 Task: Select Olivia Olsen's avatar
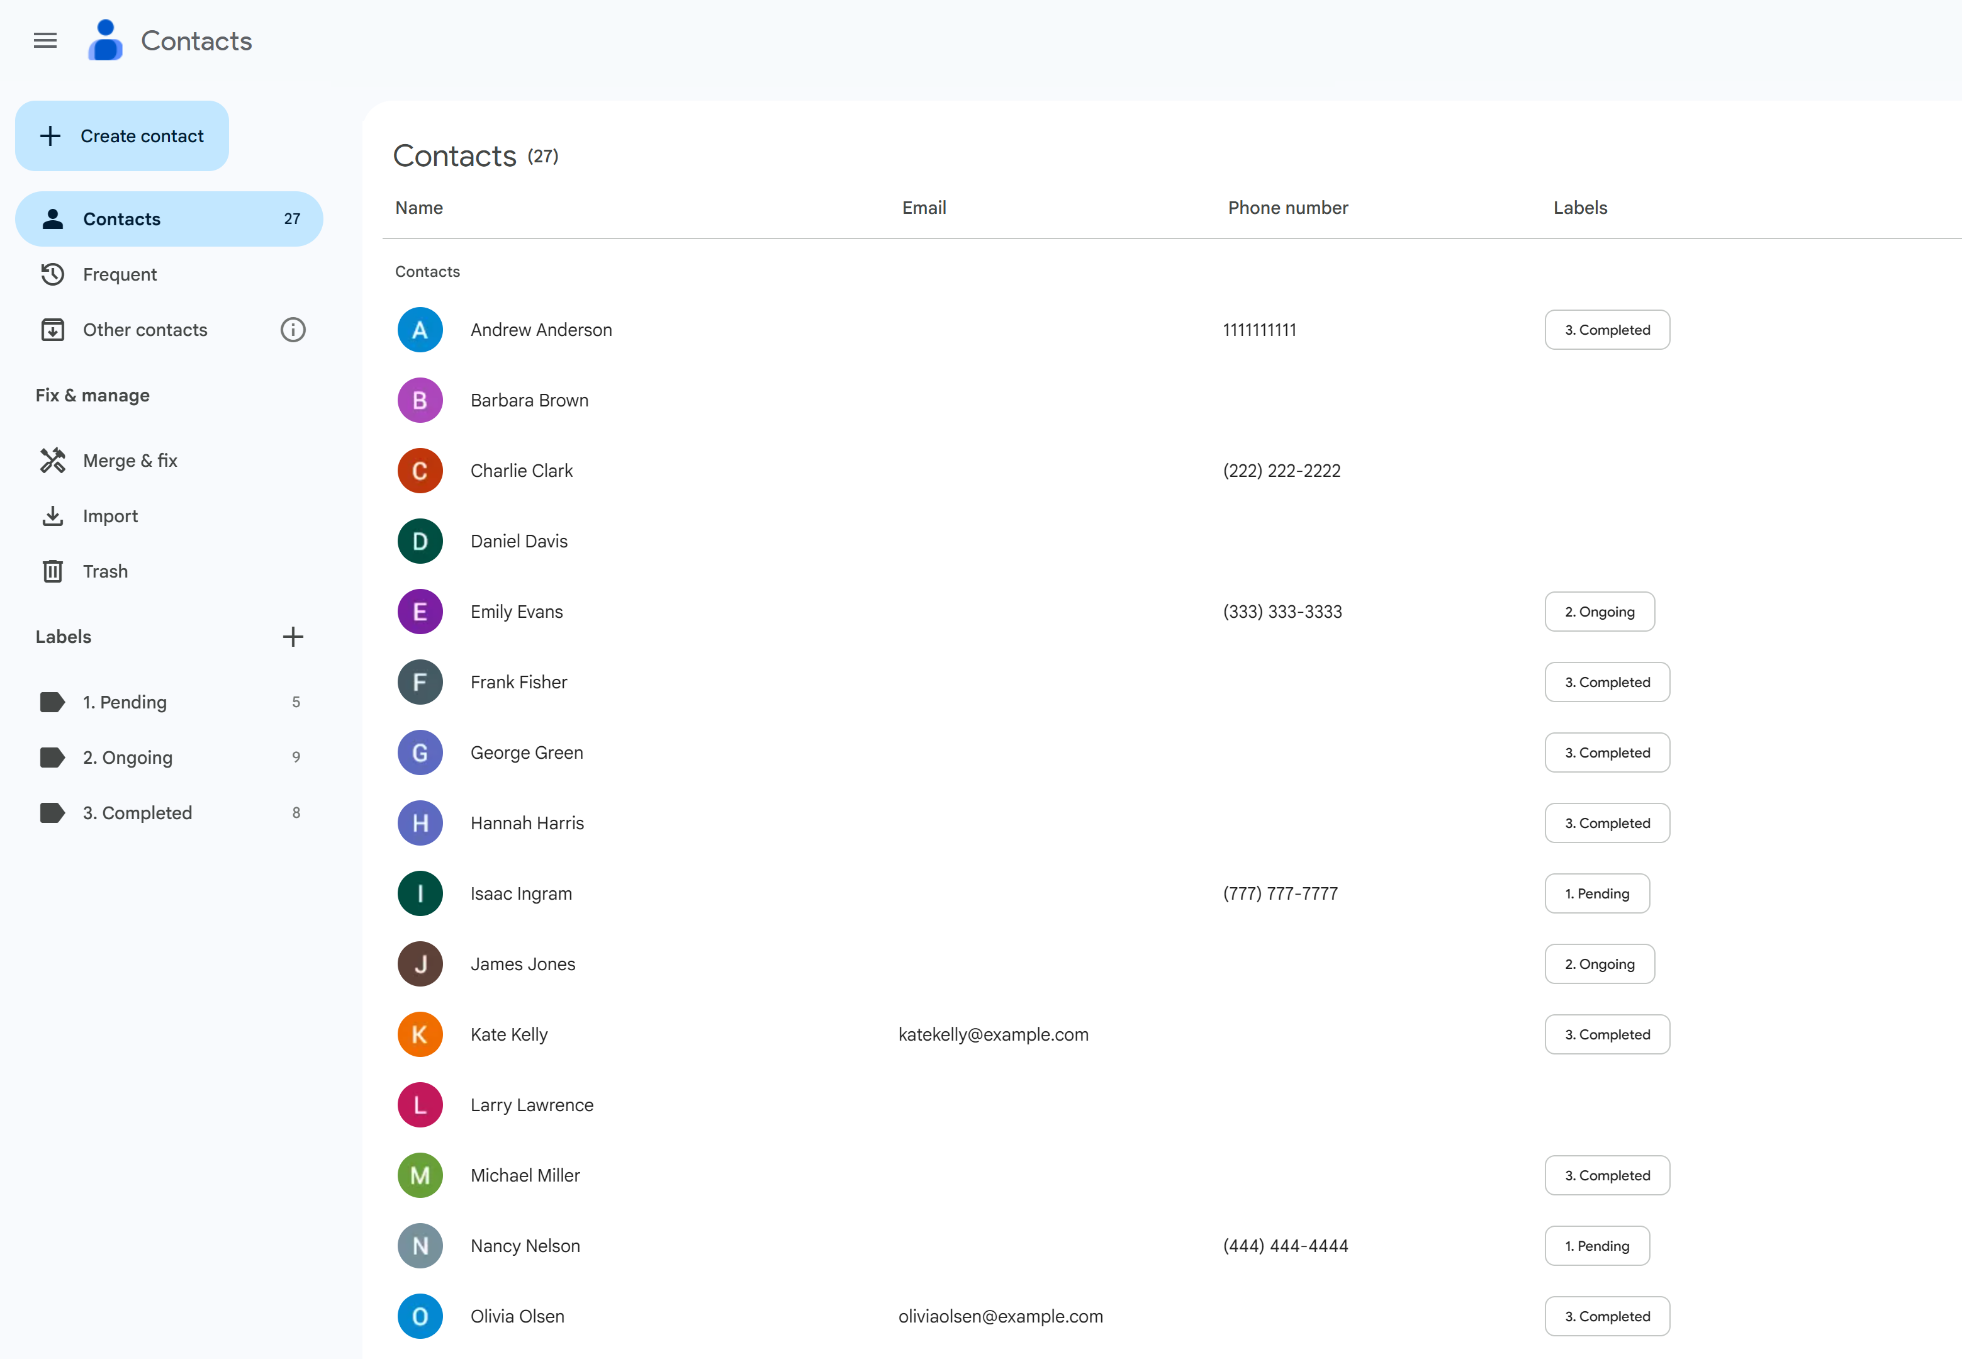point(420,1316)
